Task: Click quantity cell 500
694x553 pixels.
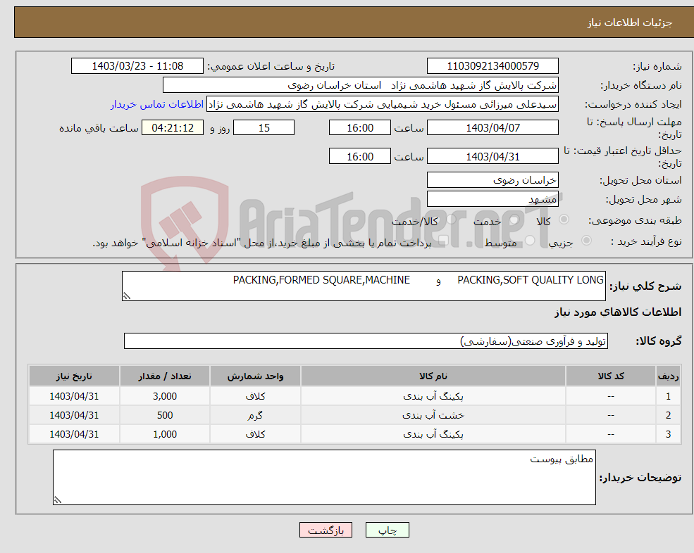Action: [165, 415]
